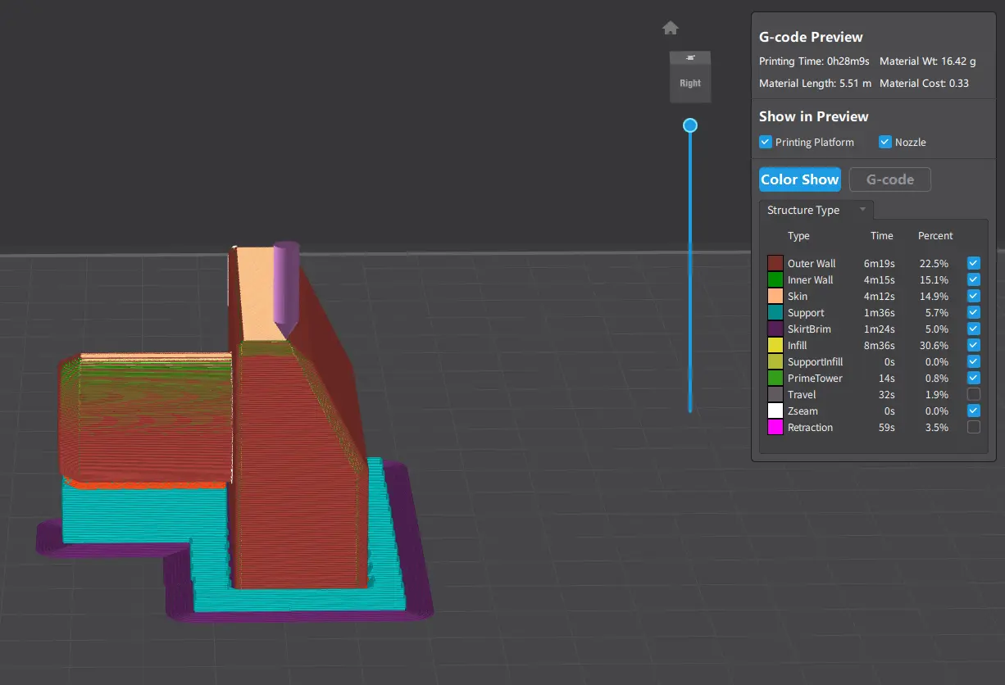Enable Travel moves display
This screenshot has height=685, width=1005.
pyautogui.click(x=974, y=394)
